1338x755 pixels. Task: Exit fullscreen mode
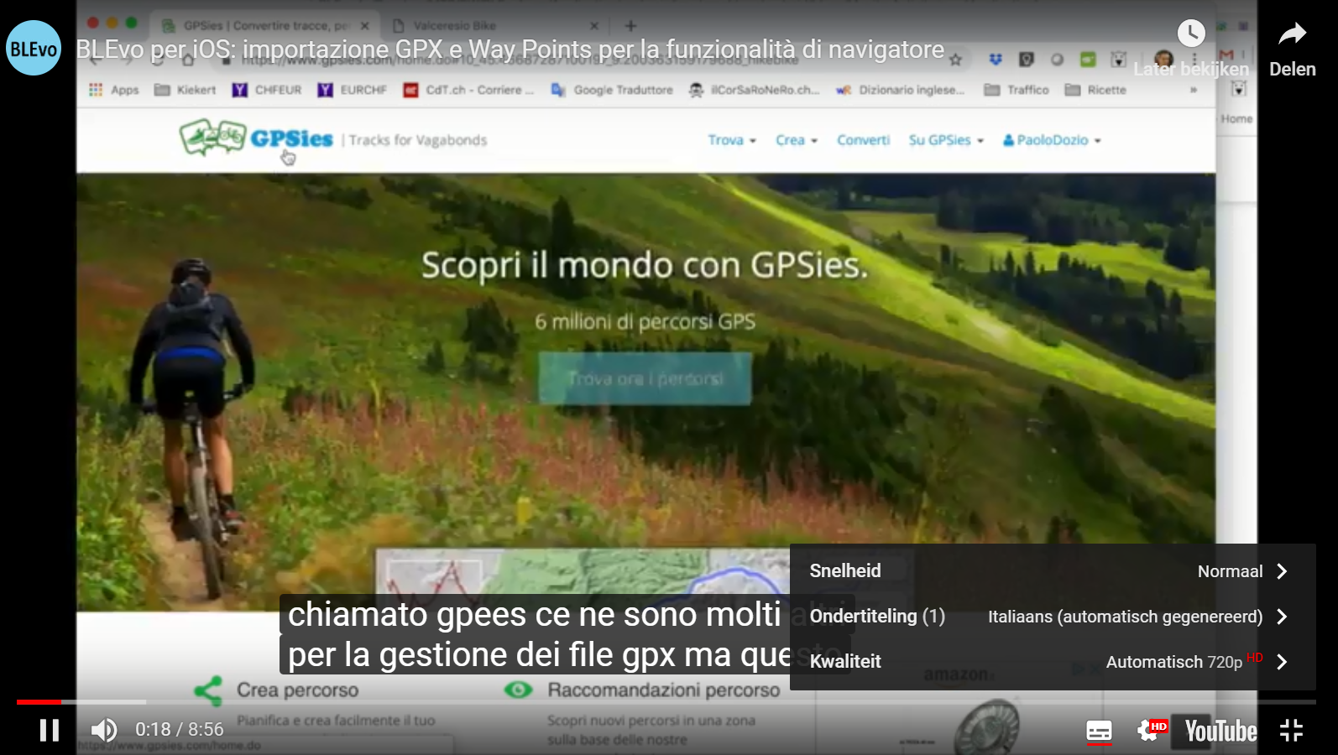[1291, 730]
